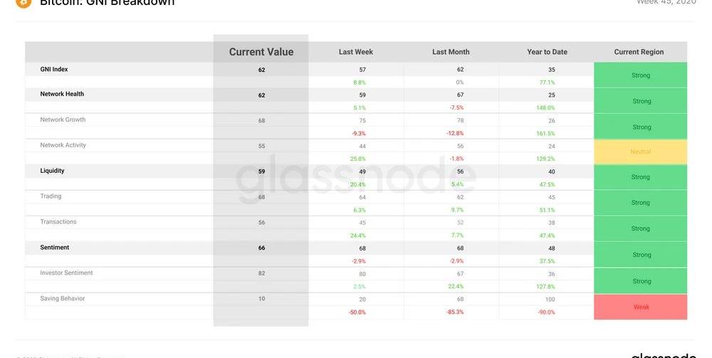Click the Network Activity row label
The height and width of the screenshot is (358, 712).
tap(63, 145)
